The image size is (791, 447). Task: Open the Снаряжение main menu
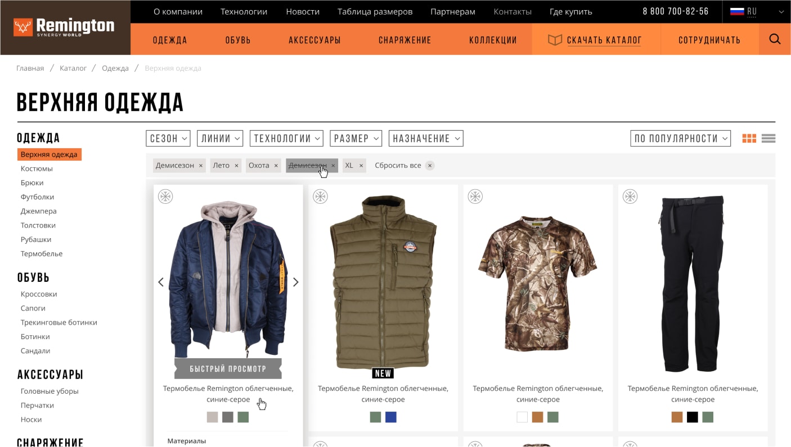tap(405, 40)
